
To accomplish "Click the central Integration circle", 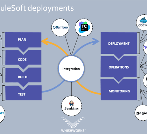I will [71, 69].
